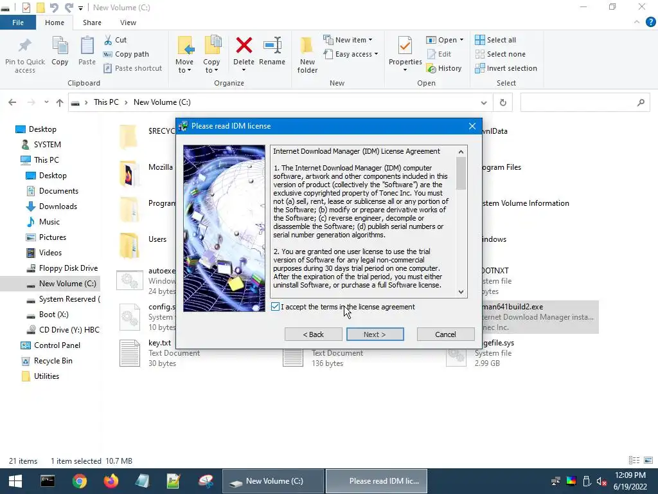The height and width of the screenshot is (494, 658).
Task: Uncheck I accept the license terms
Action: click(275, 307)
